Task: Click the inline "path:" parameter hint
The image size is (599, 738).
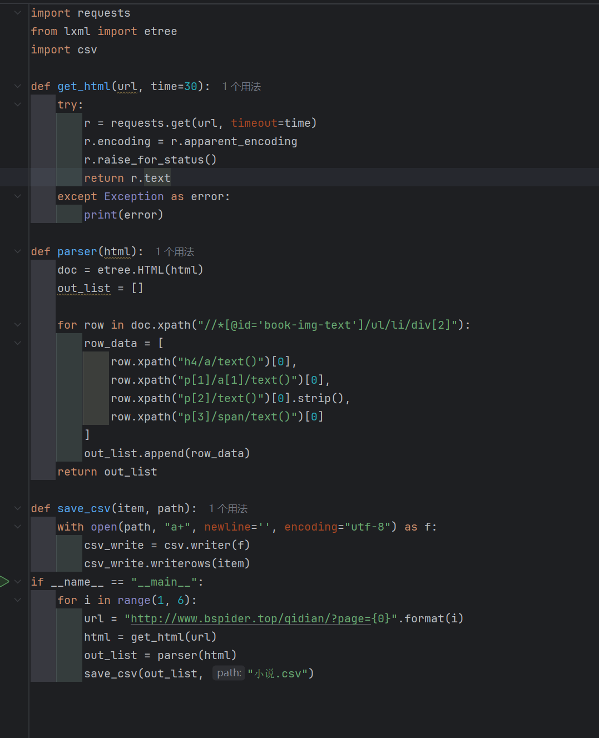Action: tap(228, 672)
